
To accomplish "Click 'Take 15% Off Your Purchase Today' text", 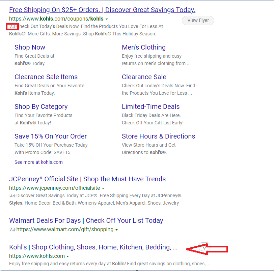I will (x=51, y=145).
